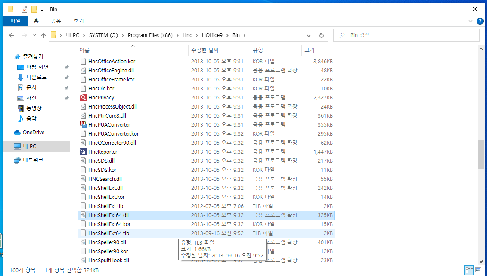This screenshot has width=496, height=279.
Task: Expand the address bar history dropdown
Action: [x=309, y=35]
